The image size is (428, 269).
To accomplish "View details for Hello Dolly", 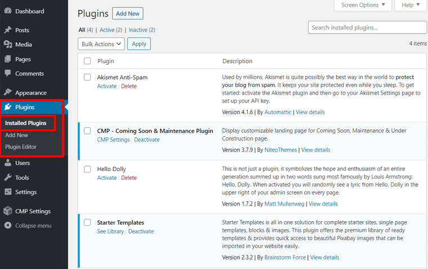I will pos(323,204).
